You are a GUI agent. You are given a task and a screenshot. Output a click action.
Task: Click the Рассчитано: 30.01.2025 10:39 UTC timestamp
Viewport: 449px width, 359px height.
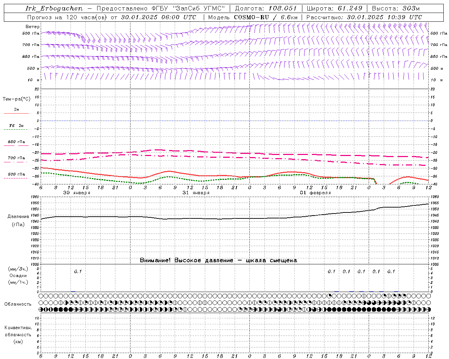364,17
